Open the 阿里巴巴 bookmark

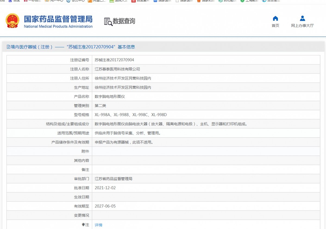(x=97, y=1)
